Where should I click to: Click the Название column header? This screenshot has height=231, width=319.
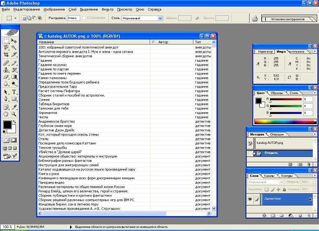pyautogui.click(x=93, y=42)
